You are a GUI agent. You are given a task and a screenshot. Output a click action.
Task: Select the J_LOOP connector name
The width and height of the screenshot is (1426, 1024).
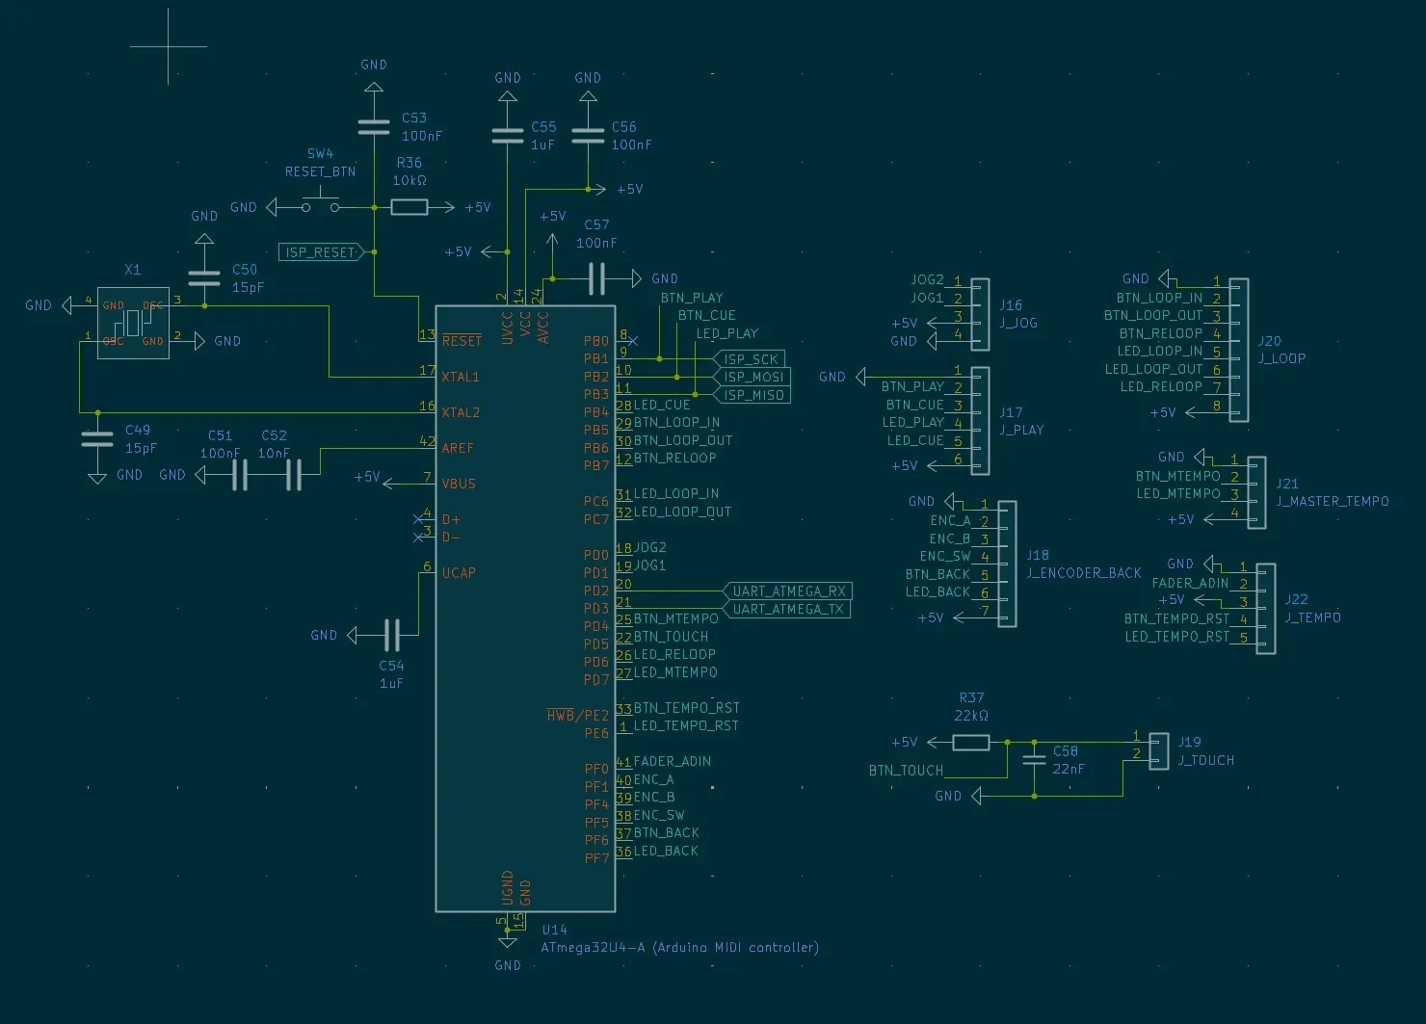(x=1281, y=358)
